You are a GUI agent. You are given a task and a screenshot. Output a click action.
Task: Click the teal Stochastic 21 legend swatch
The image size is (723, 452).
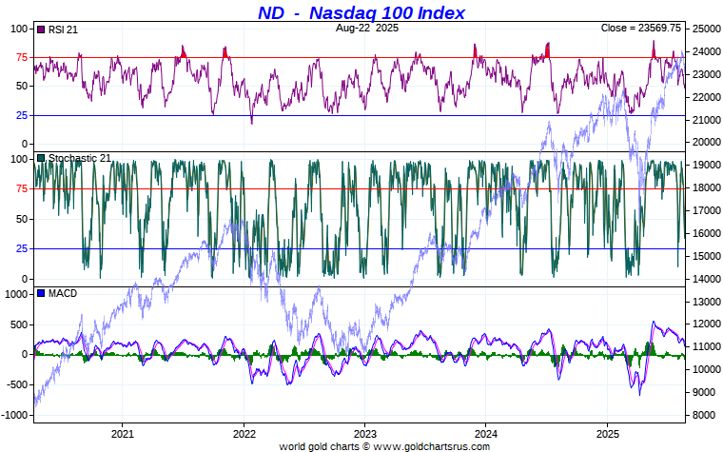point(41,158)
